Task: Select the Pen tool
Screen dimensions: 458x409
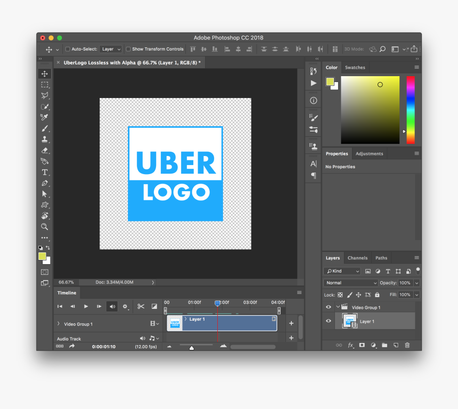Action: [45, 183]
